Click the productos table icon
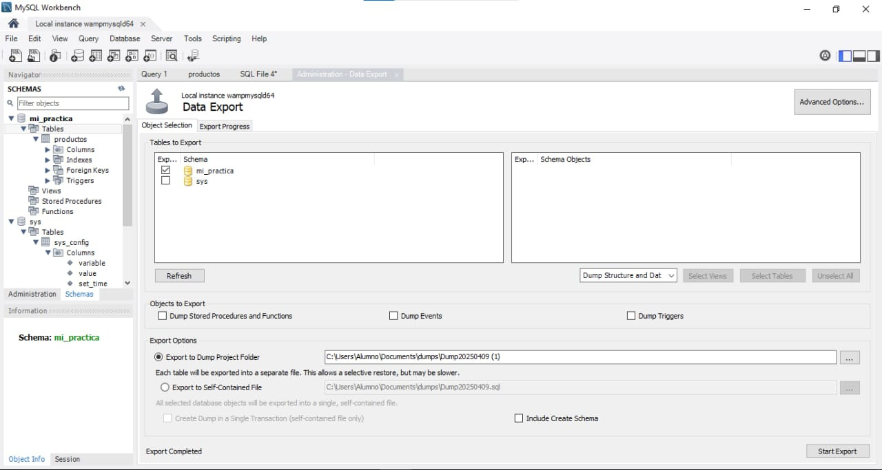Screen dimensions: 882x470 click(x=46, y=139)
